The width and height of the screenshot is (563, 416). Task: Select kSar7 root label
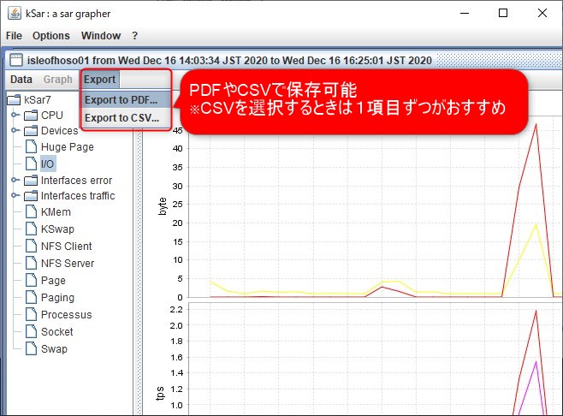(38, 99)
